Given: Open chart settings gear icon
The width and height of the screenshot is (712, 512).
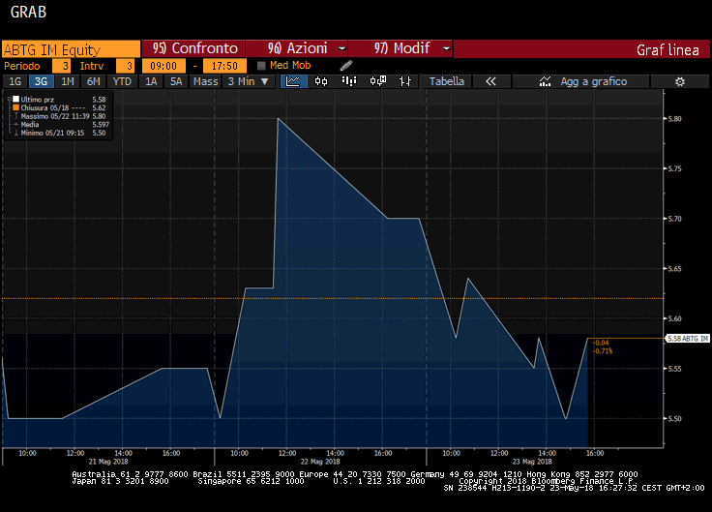Looking at the screenshot, I should click(x=680, y=81).
